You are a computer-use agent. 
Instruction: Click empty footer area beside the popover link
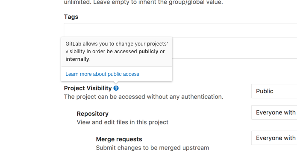pyautogui.click(x=155, y=74)
